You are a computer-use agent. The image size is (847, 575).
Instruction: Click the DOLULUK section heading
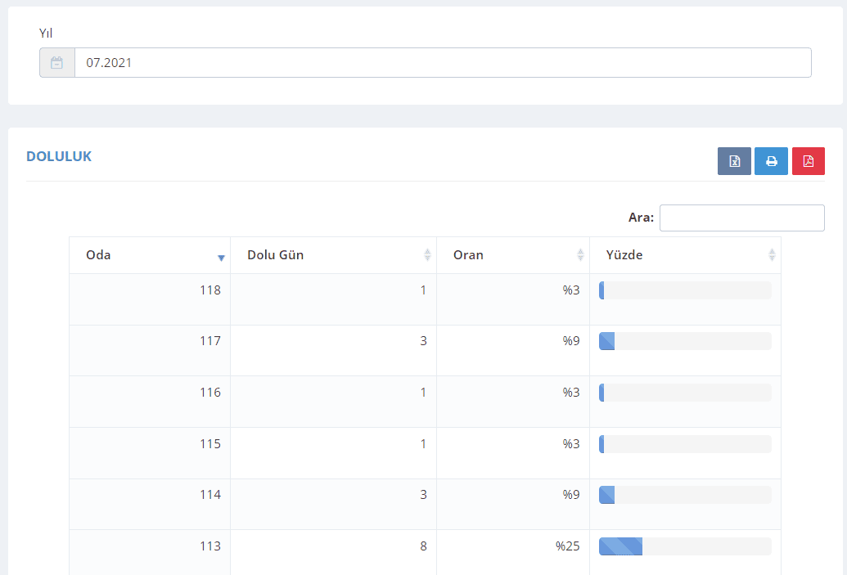(59, 156)
